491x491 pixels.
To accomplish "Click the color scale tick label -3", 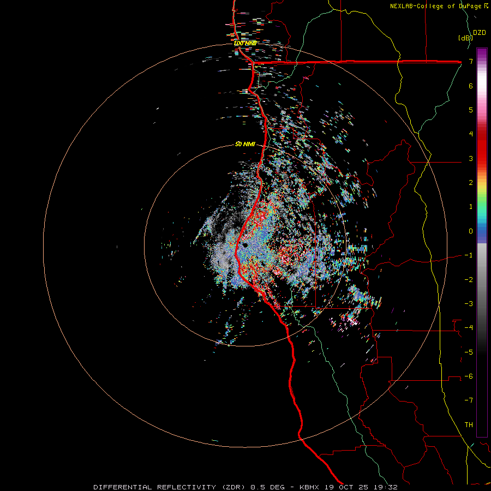I will (x=469, y=304).
